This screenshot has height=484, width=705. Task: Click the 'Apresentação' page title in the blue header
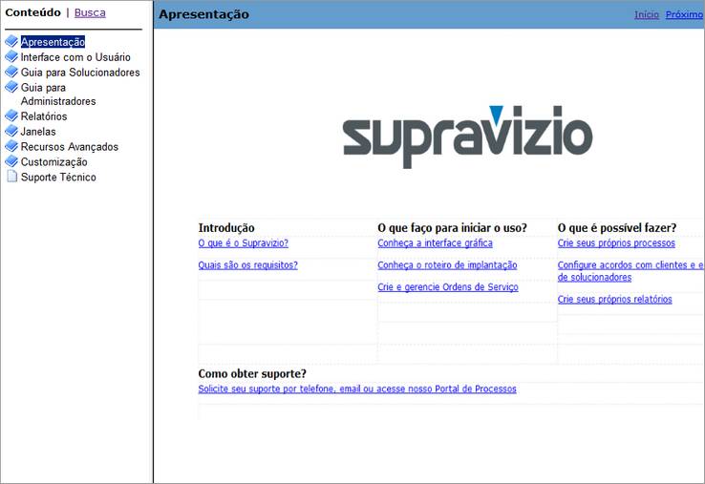(203, 14)
